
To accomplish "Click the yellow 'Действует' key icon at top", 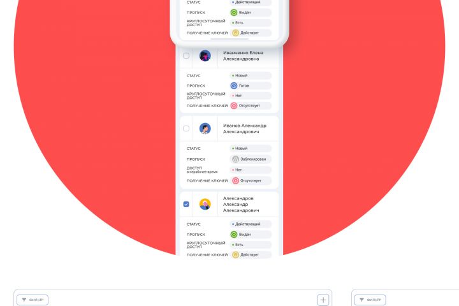I will click(x=235, y=33).
